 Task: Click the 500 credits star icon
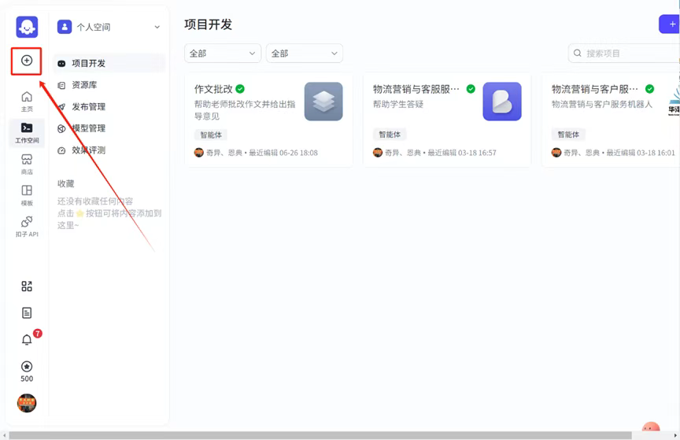pyautogui.click(x=27, y=372)
